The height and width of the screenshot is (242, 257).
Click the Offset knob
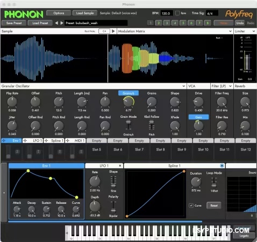point(35,102)
